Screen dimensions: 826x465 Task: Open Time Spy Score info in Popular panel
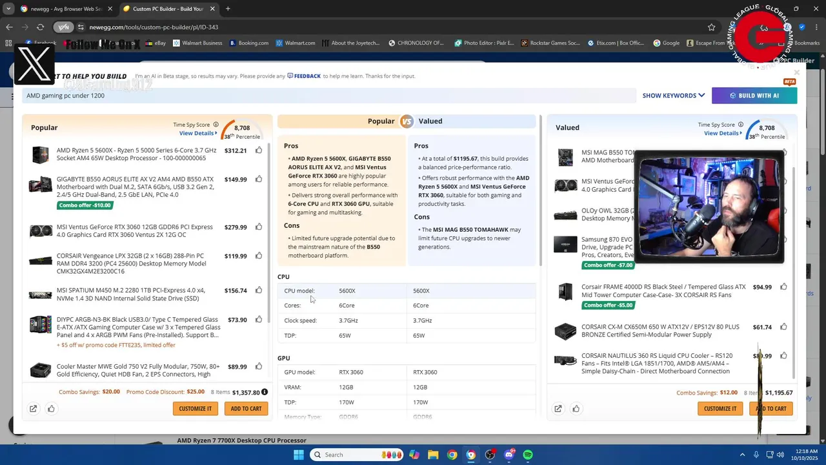pos(216,125)
